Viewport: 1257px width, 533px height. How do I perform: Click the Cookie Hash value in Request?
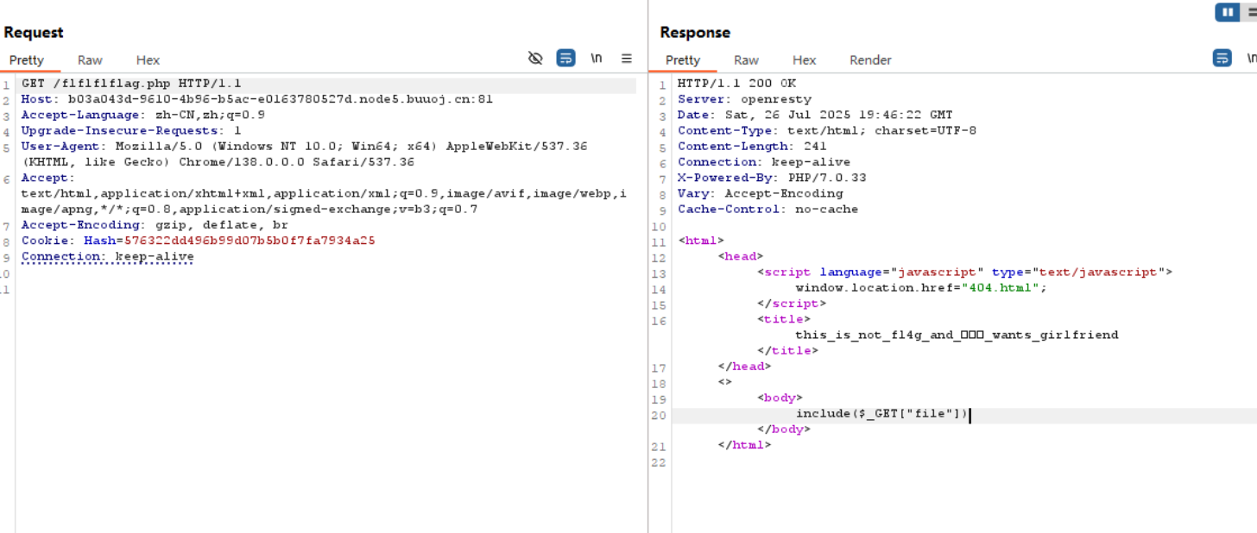250,241
